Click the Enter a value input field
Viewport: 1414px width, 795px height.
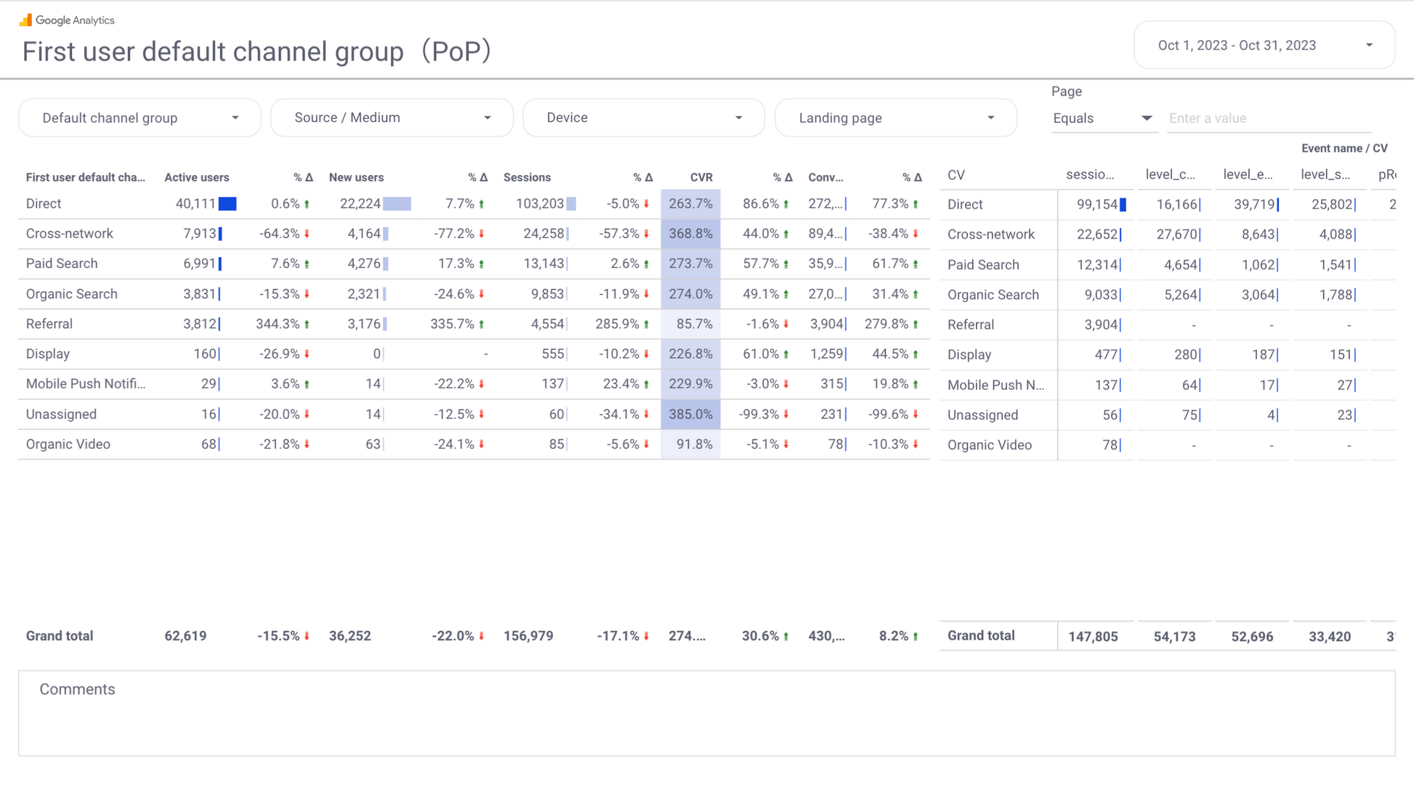point(1269,118)
